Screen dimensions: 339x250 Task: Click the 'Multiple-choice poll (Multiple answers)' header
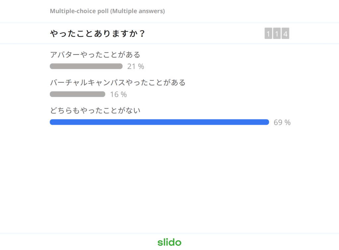click(x=107, y=11)
